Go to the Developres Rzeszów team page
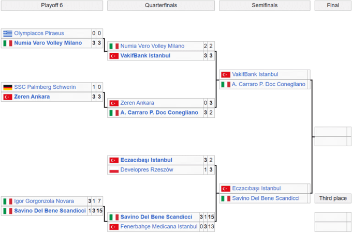The width and height of the screenshot is (352, 234). point(146,170)
